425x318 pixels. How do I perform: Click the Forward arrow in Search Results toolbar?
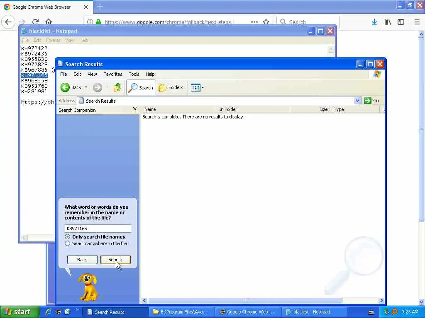coord(98,87)
